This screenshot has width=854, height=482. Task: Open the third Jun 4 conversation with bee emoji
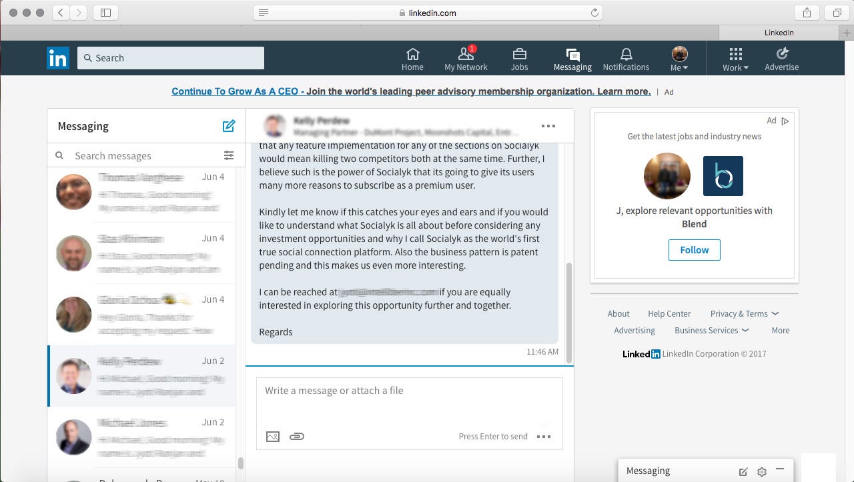pos(141,314)
